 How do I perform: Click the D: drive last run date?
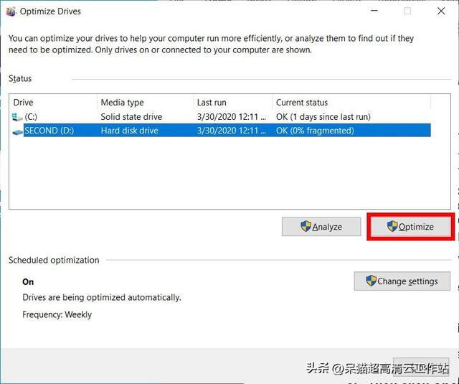[231, 131]
